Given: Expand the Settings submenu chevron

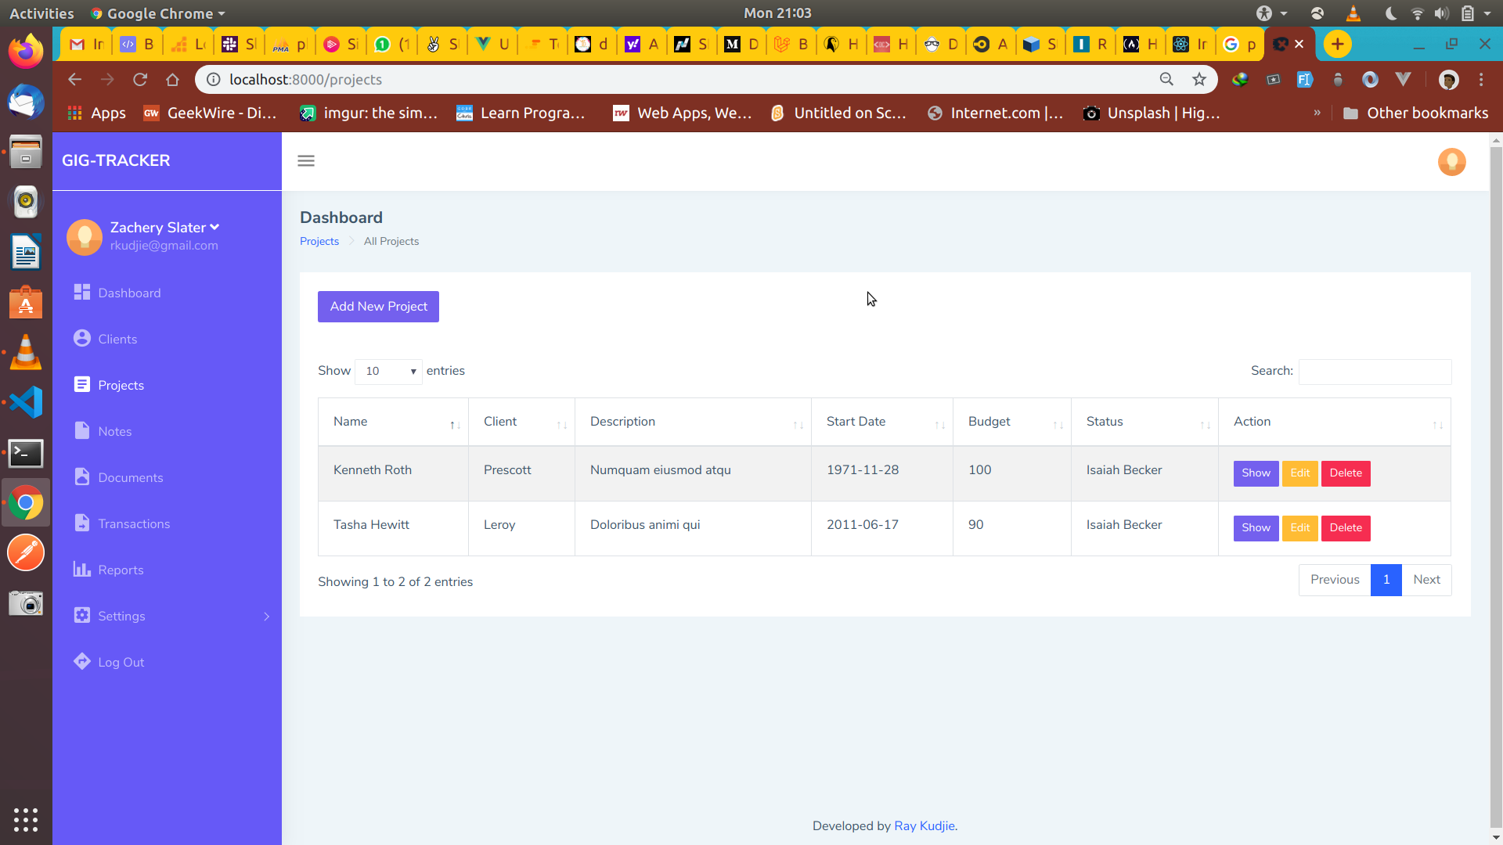Looking at the screenshot, I should [x=266, y=617].
